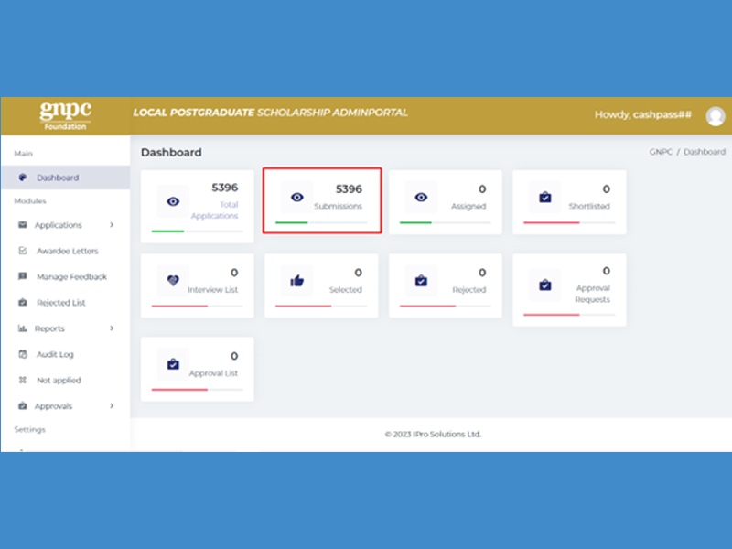The width and height of the screenshot is (732, 549).
Task: Click the briefcase icon on Approval Requests card
Action: (545, 285)
